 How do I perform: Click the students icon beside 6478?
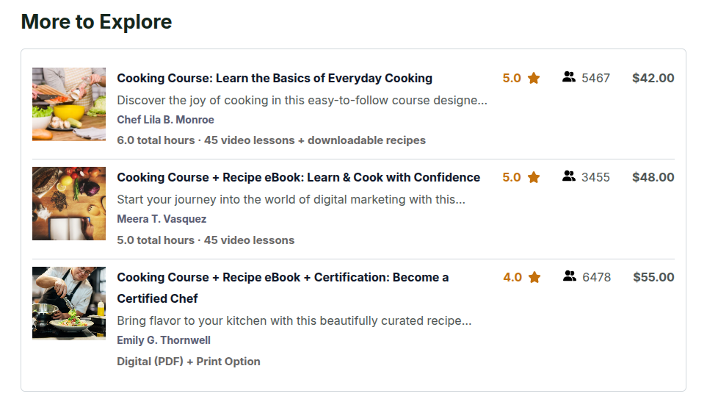(570, 276)
